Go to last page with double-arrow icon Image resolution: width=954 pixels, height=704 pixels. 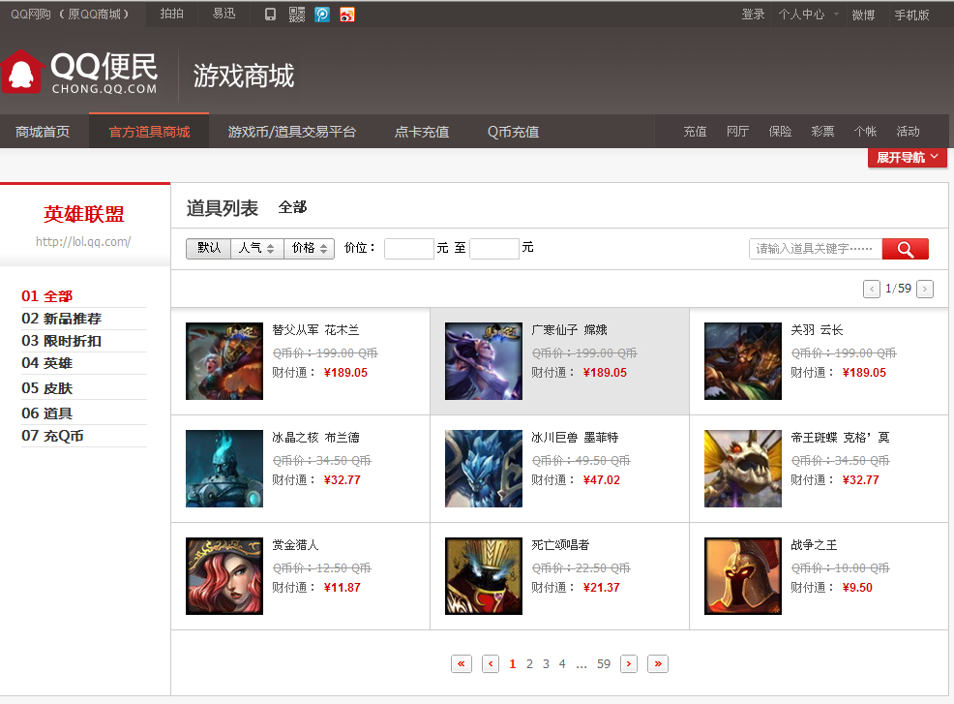point(658,663)
